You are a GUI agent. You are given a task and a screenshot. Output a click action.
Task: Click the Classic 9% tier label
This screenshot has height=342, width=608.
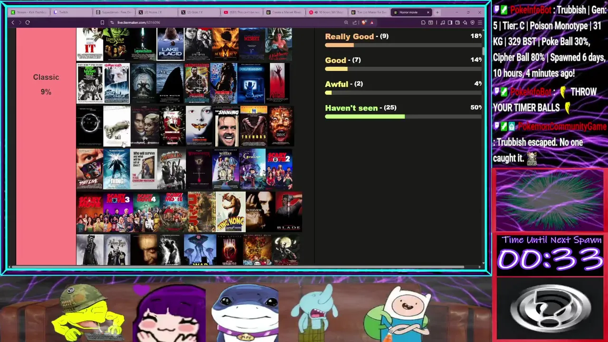(46, 84)
